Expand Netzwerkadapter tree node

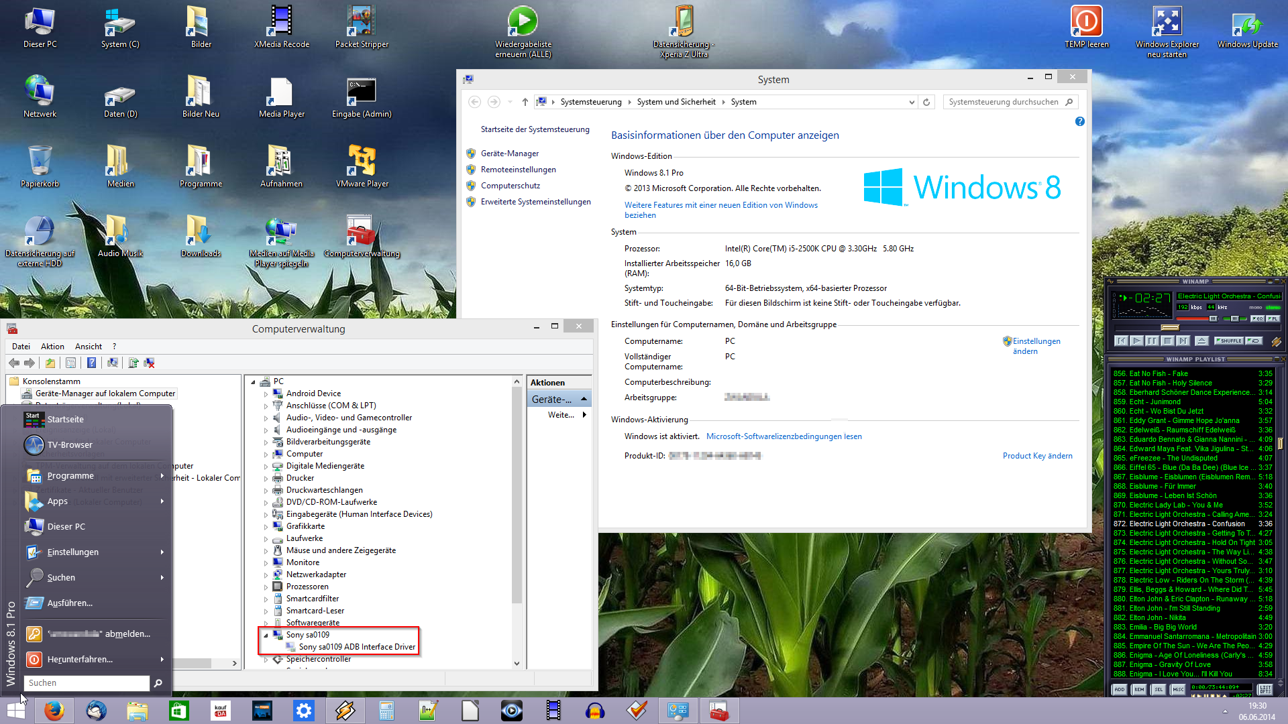pos(266,575)
